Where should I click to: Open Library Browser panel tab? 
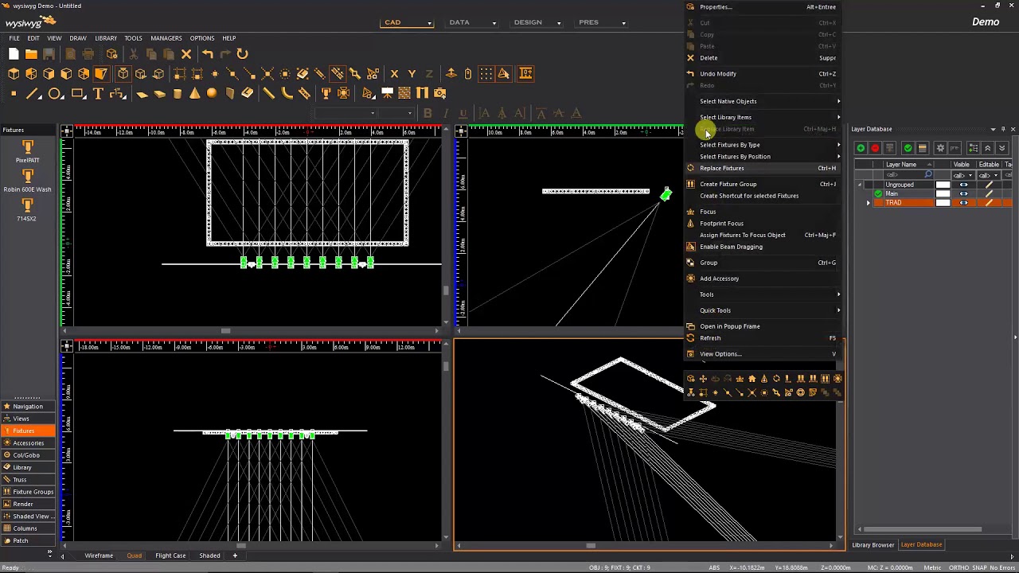(873, 545)
